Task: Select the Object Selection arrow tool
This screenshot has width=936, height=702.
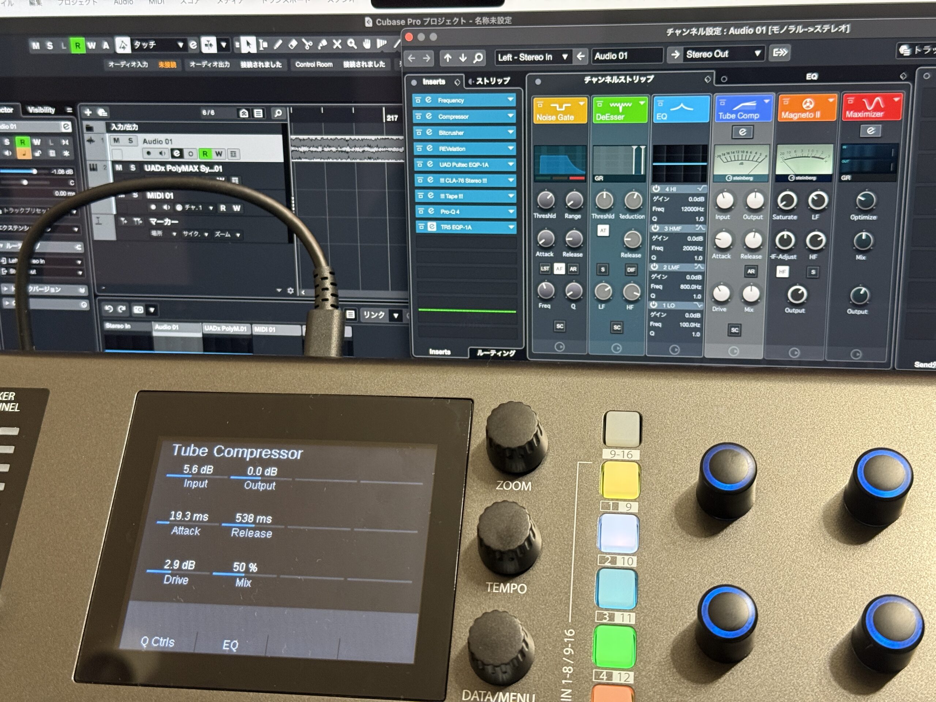Action: (248, 45)
